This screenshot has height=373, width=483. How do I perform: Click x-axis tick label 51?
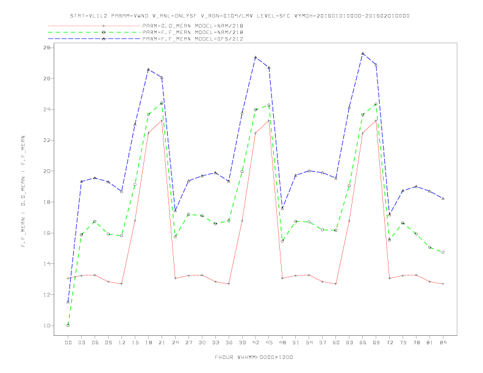coord(296,343)
